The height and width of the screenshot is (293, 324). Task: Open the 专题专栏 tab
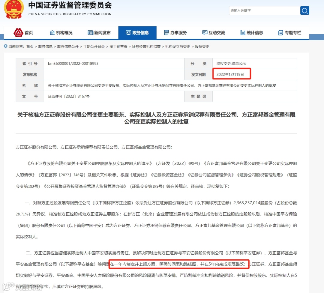(x=290, y=33)
